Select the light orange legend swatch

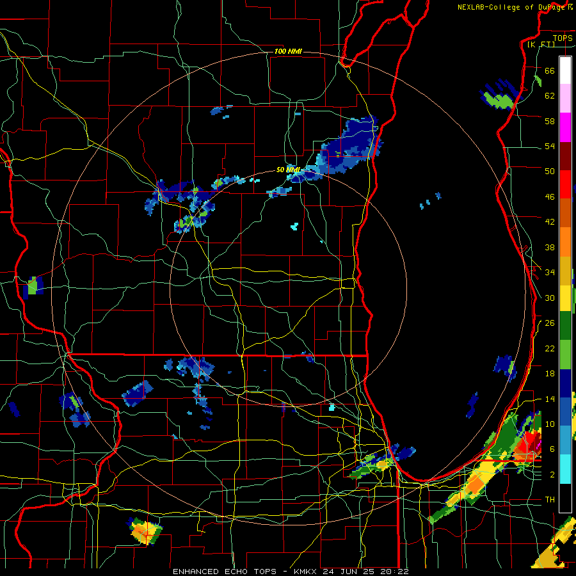point(565,242)
